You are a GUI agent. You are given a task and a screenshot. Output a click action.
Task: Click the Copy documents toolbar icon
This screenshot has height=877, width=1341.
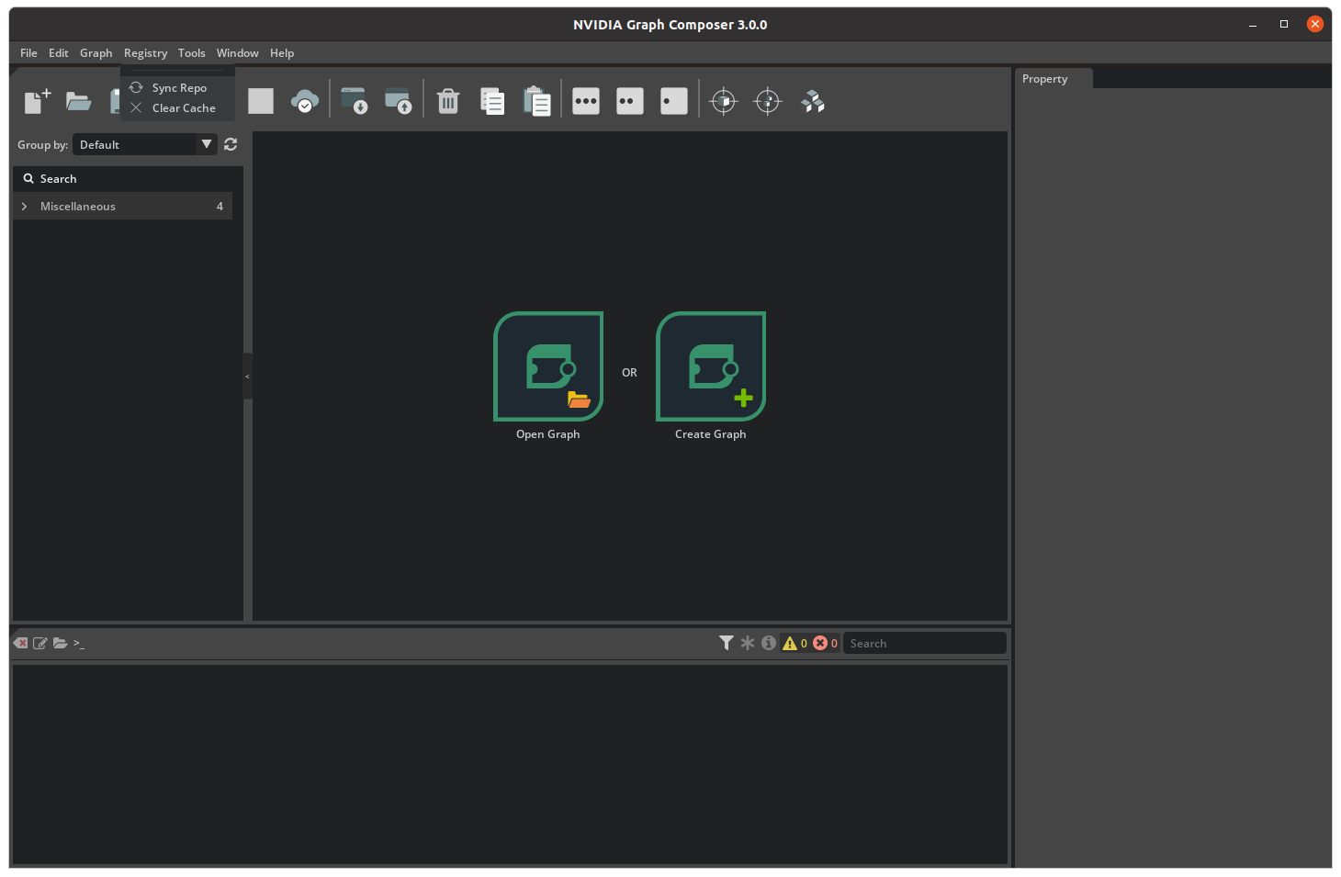click(492, 101)
